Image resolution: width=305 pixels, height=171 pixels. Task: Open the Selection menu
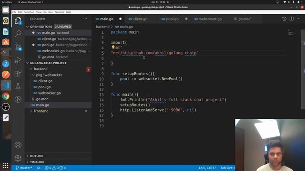(x=29, y=12)
